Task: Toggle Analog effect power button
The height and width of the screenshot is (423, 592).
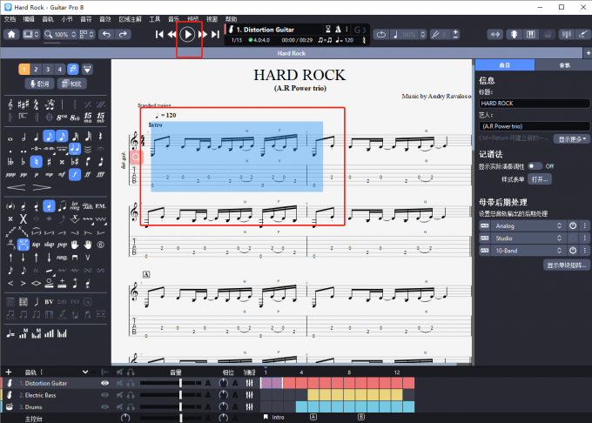Action: (573, 225)
